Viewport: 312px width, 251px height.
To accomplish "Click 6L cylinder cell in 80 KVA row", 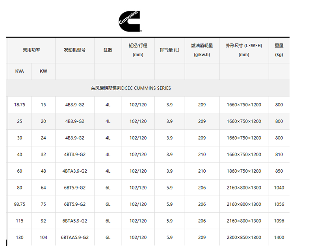I will click(108, 188).
